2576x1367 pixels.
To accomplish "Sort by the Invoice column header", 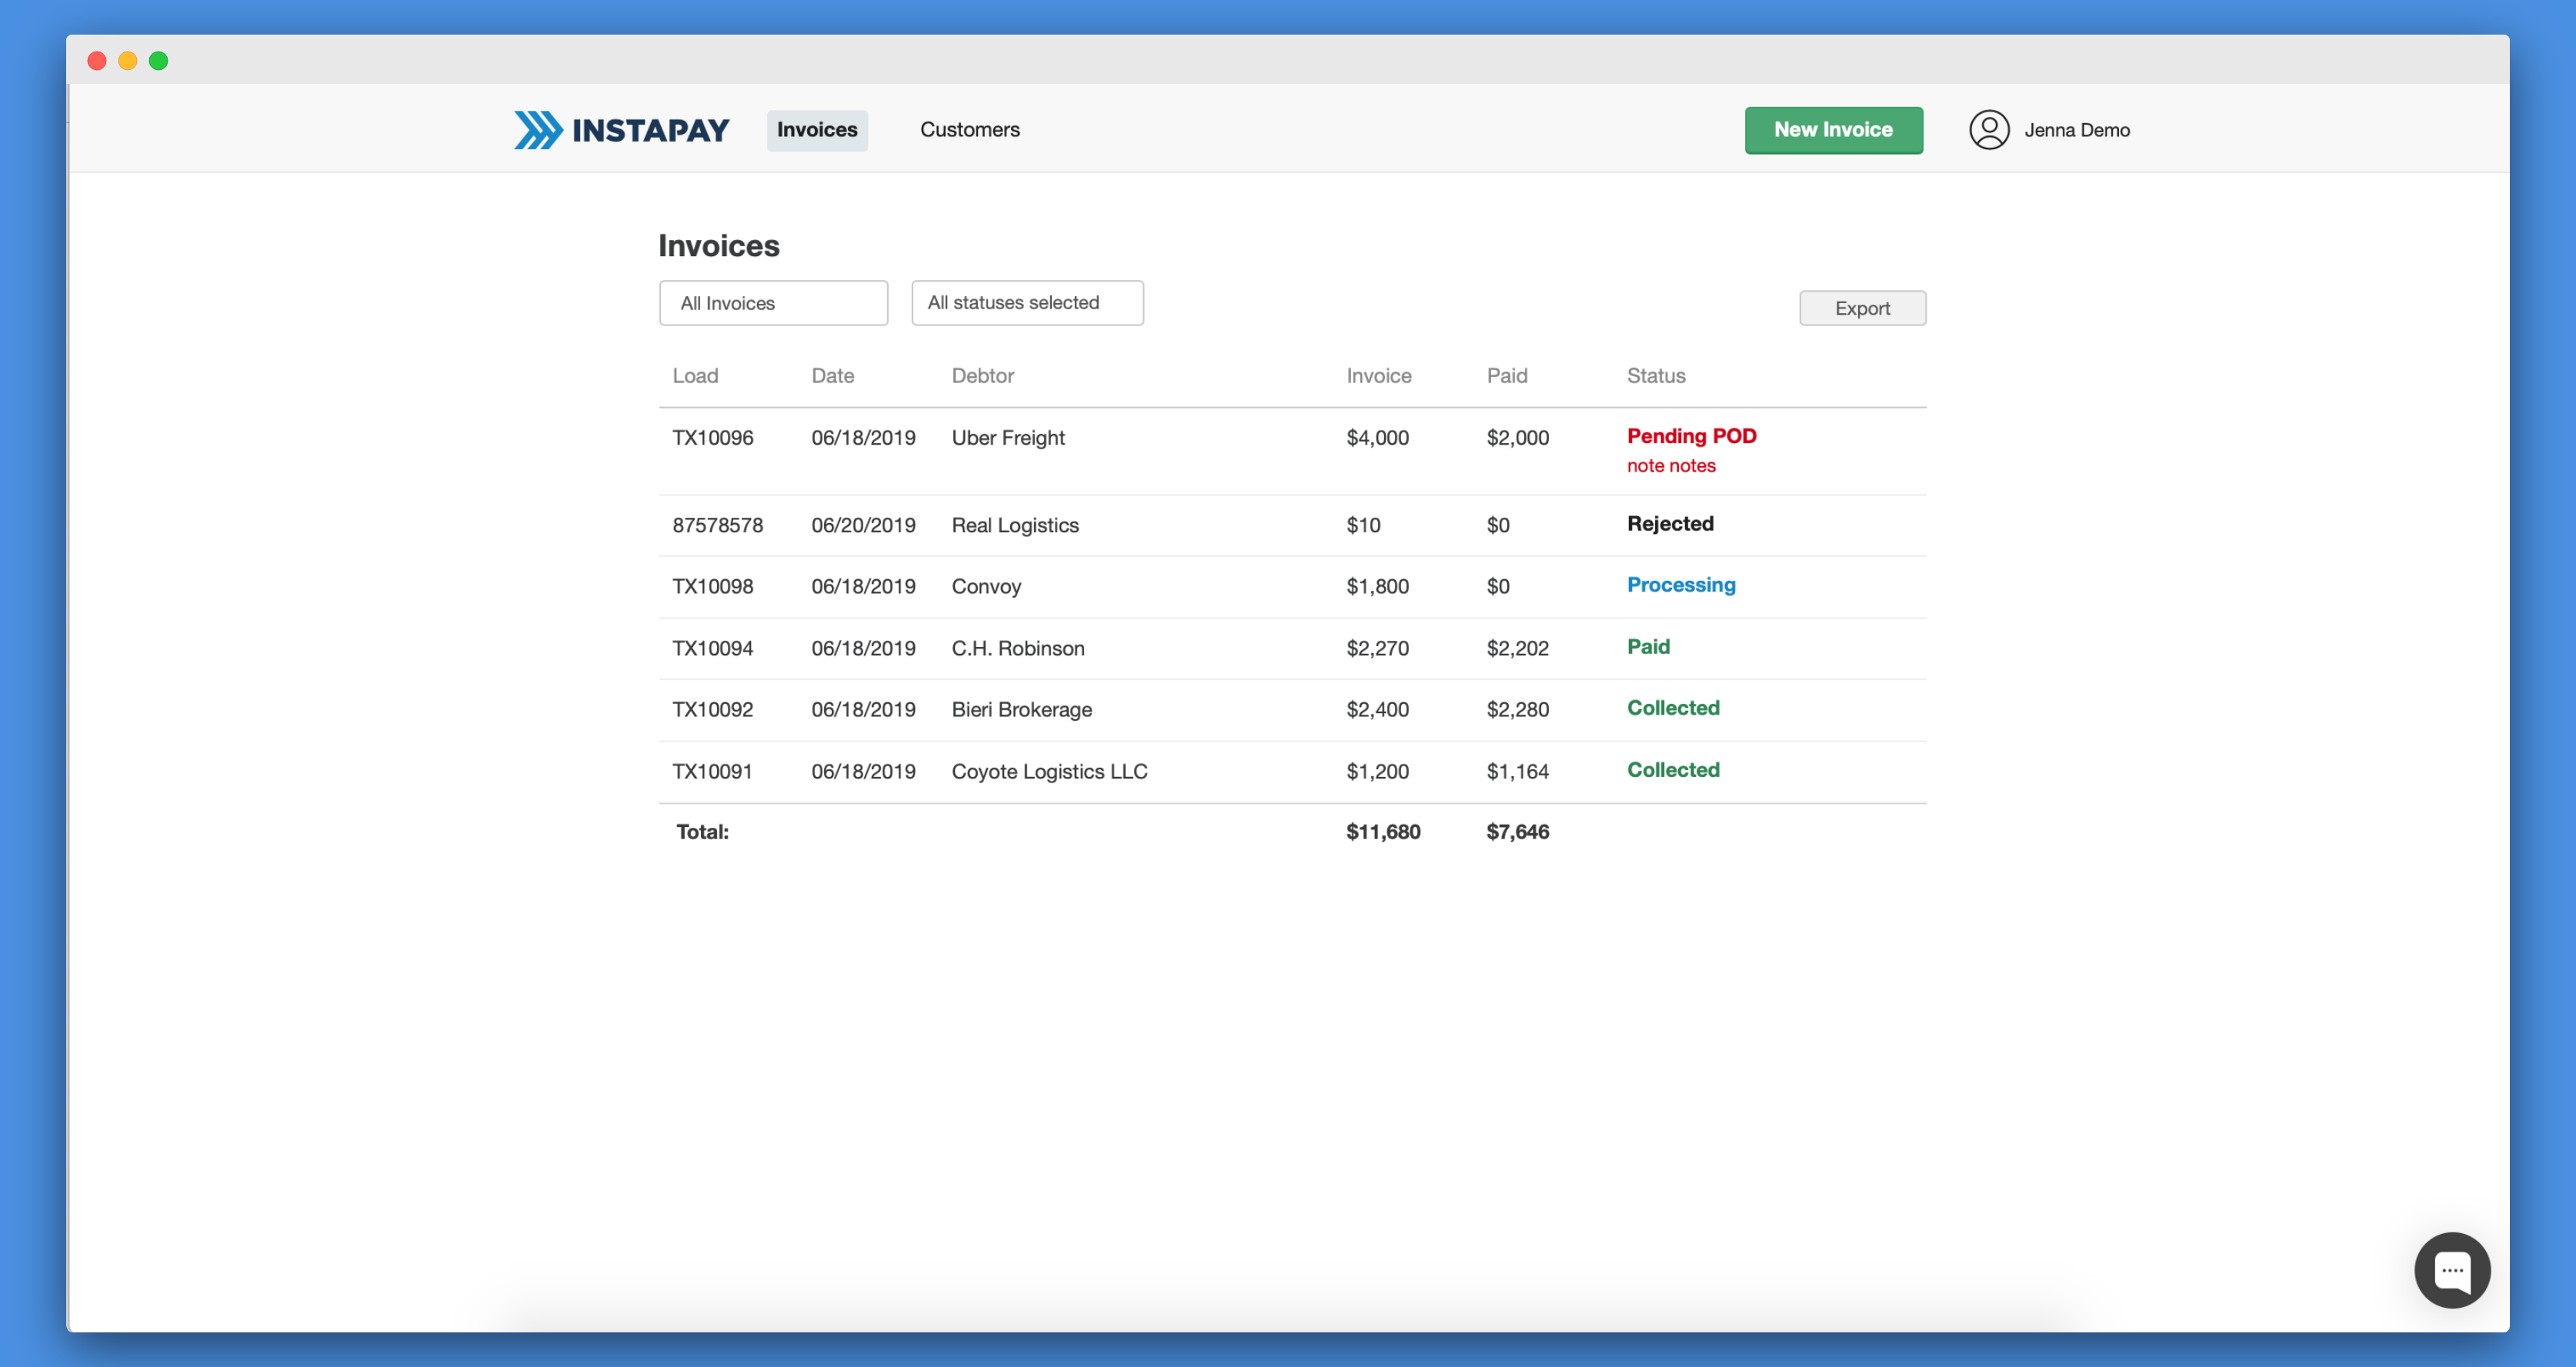I will tap(1378, 376).
